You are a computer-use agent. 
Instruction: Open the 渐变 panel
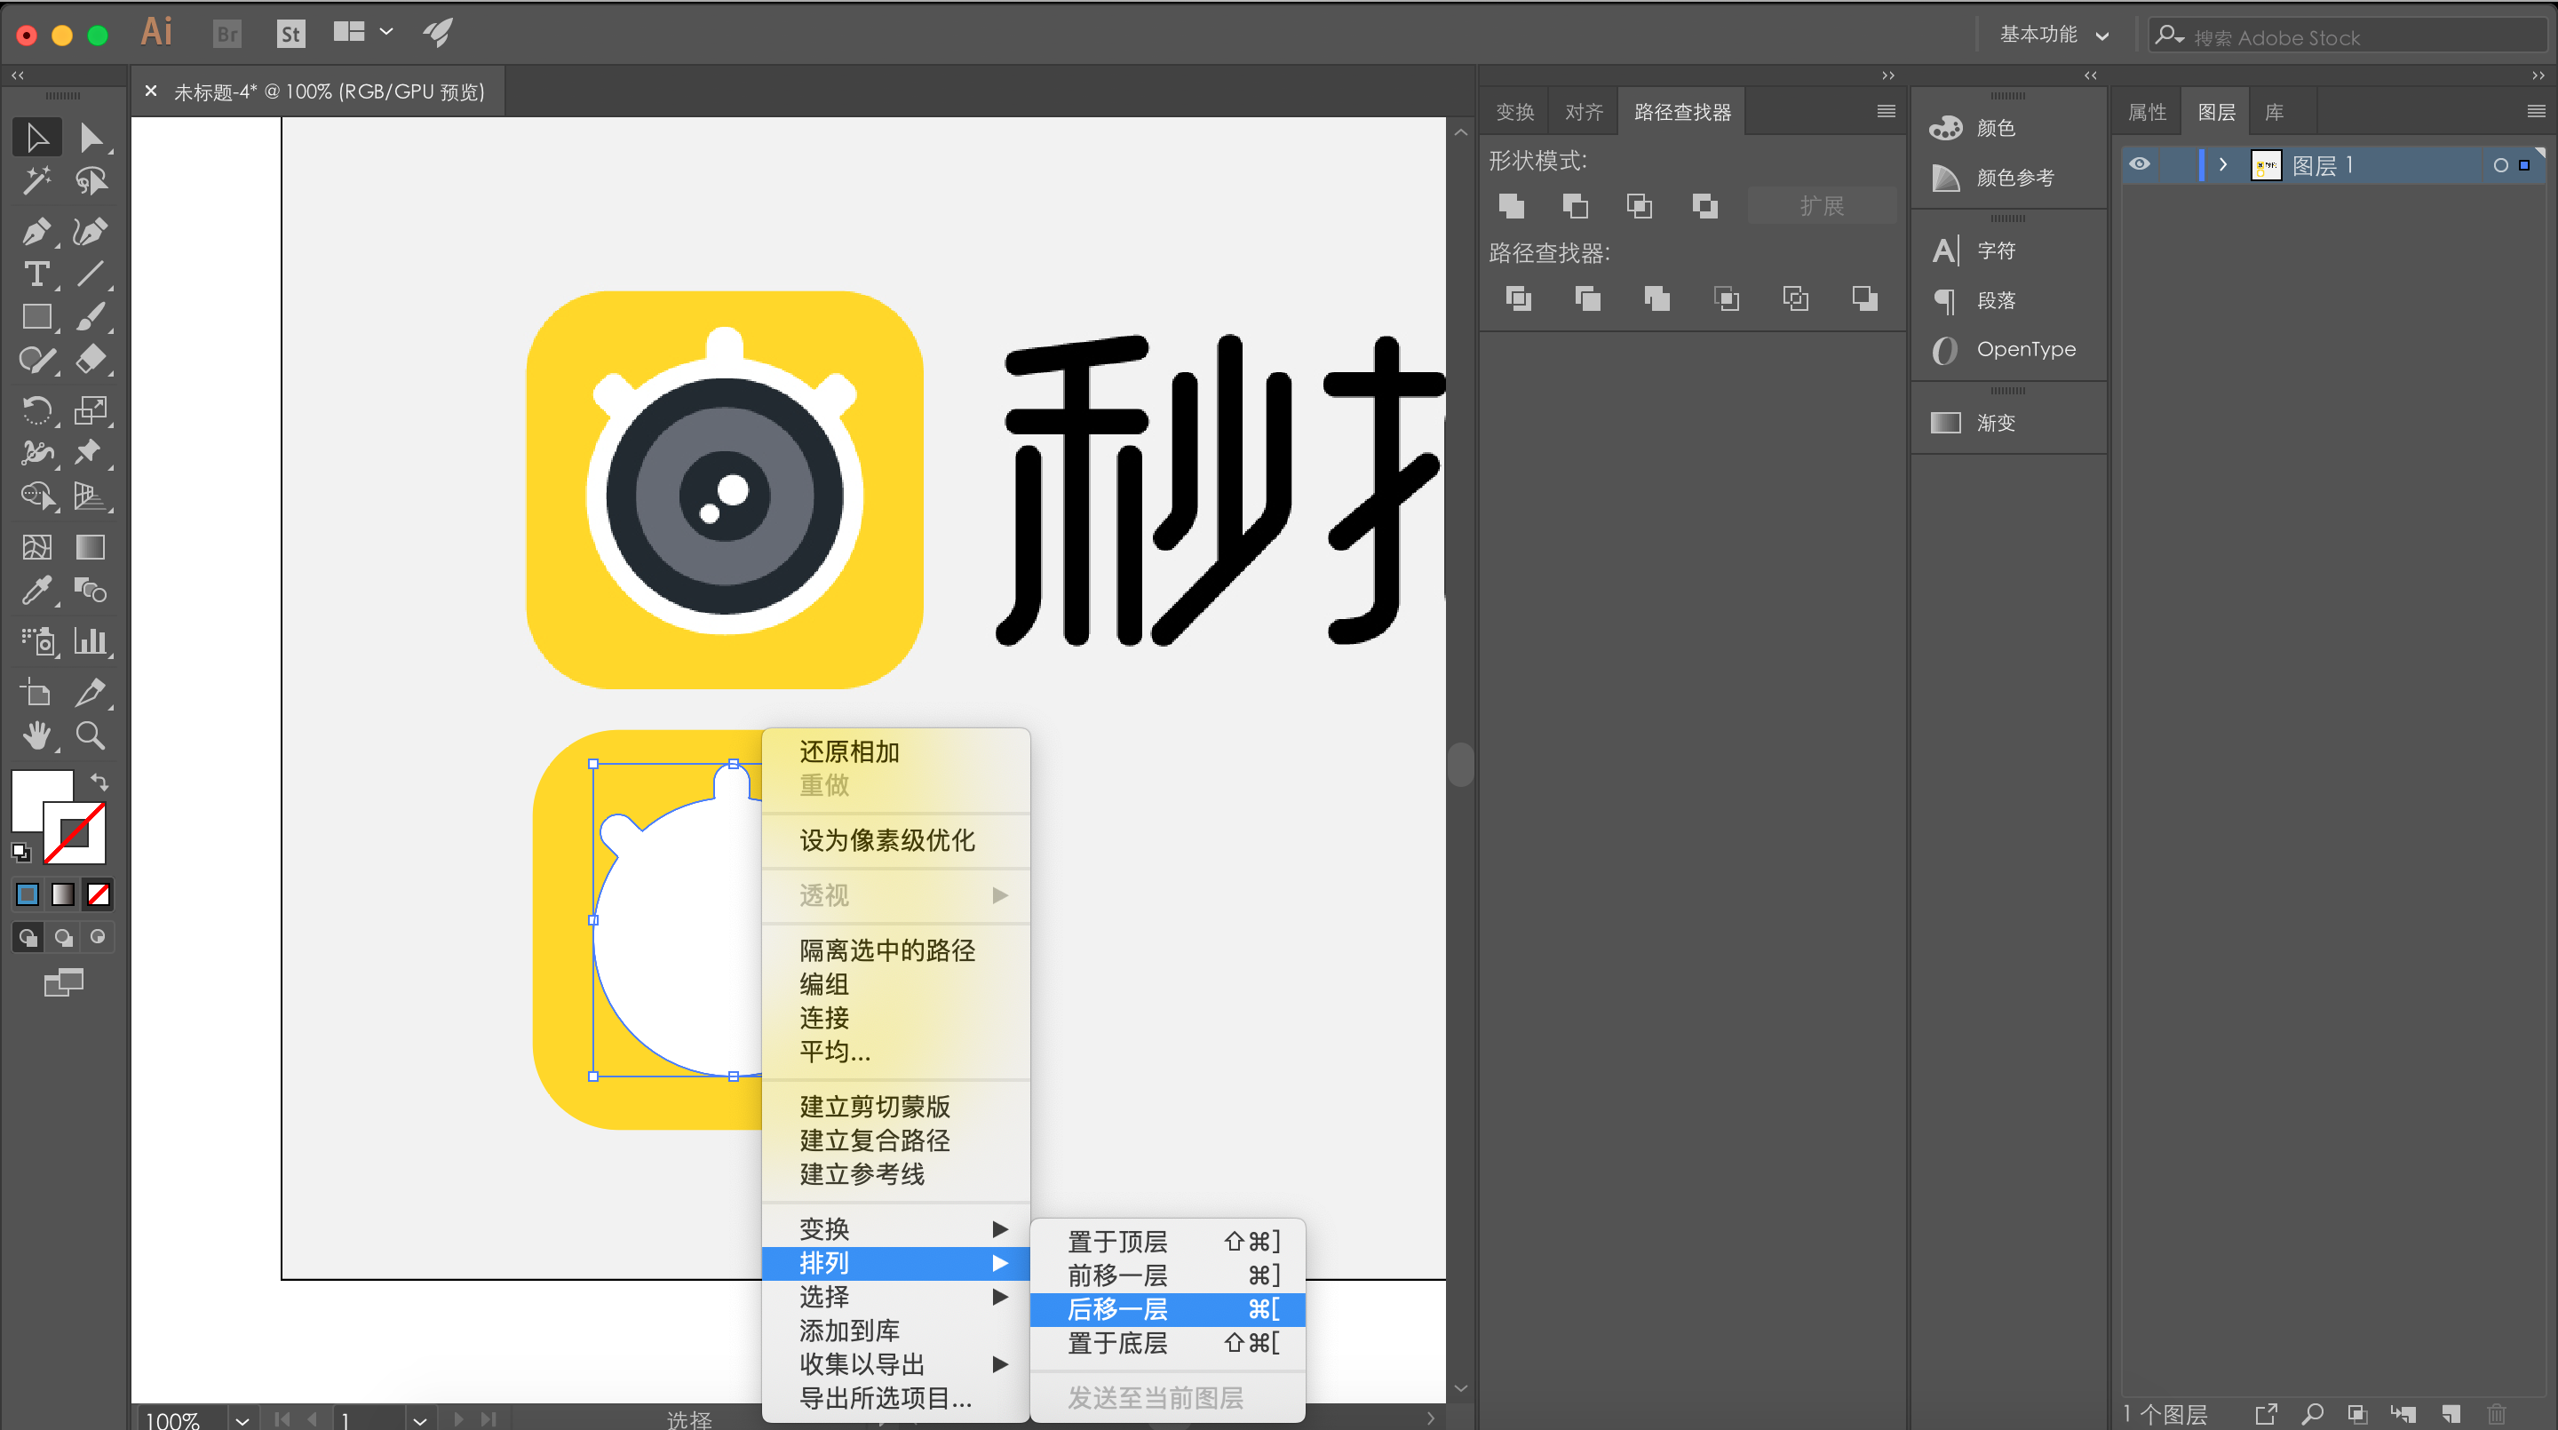(x=1994, y=423)
